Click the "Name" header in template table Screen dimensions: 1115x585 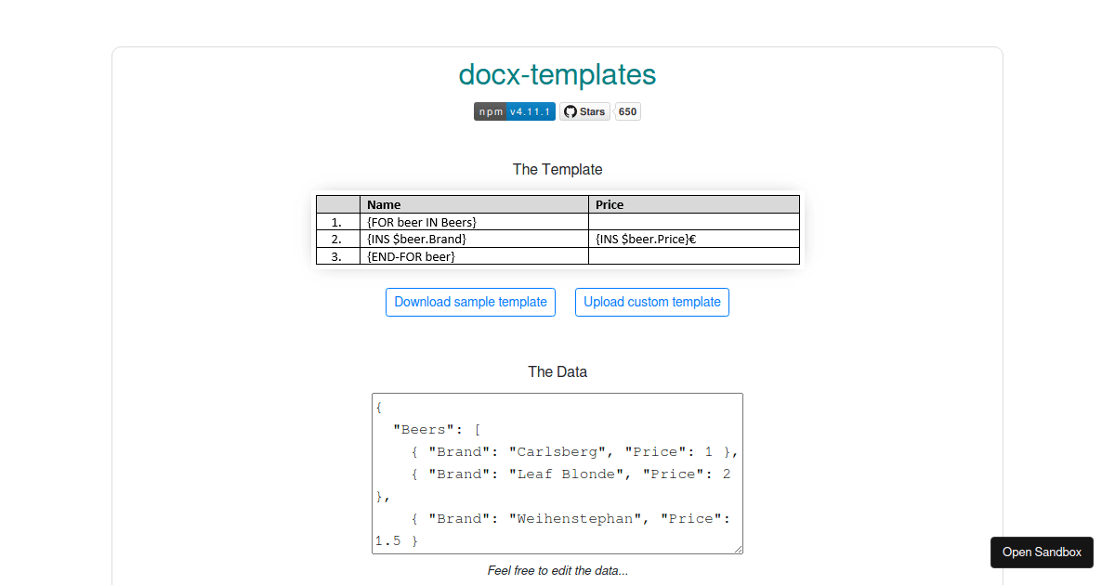[x=384, y=204]
